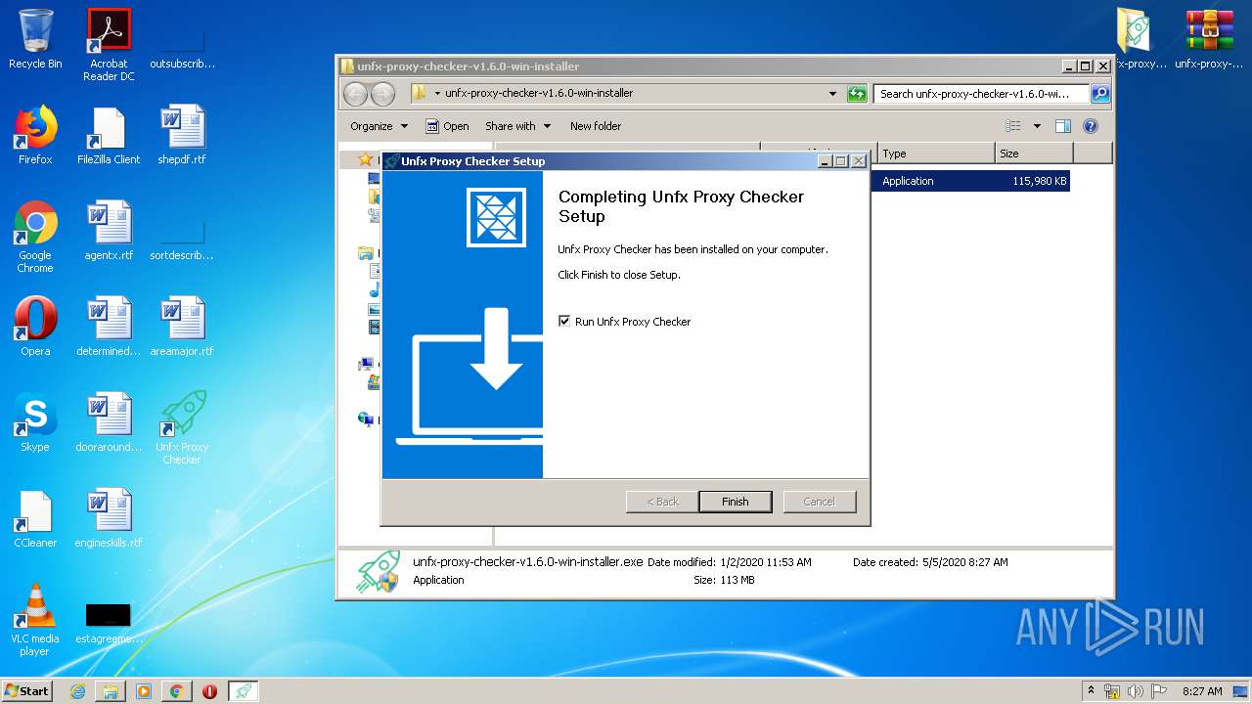Viewport: 1252px width, 704px height.
Task: Launch Opera from the taskbar
Action: pos(209,691)
